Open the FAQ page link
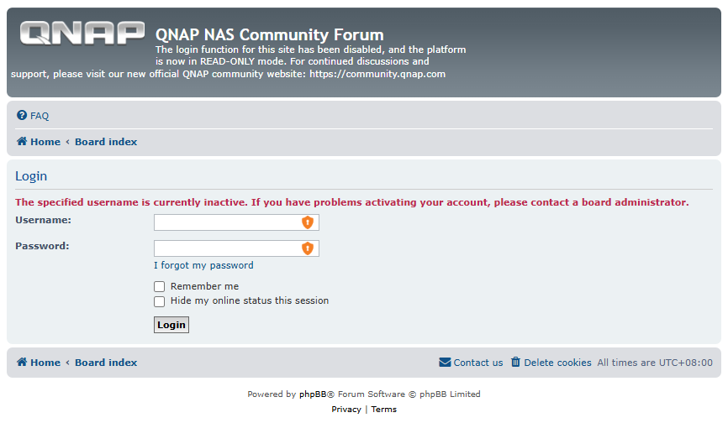The width and height of the screenshot is (728, 423). pos(40,116)
